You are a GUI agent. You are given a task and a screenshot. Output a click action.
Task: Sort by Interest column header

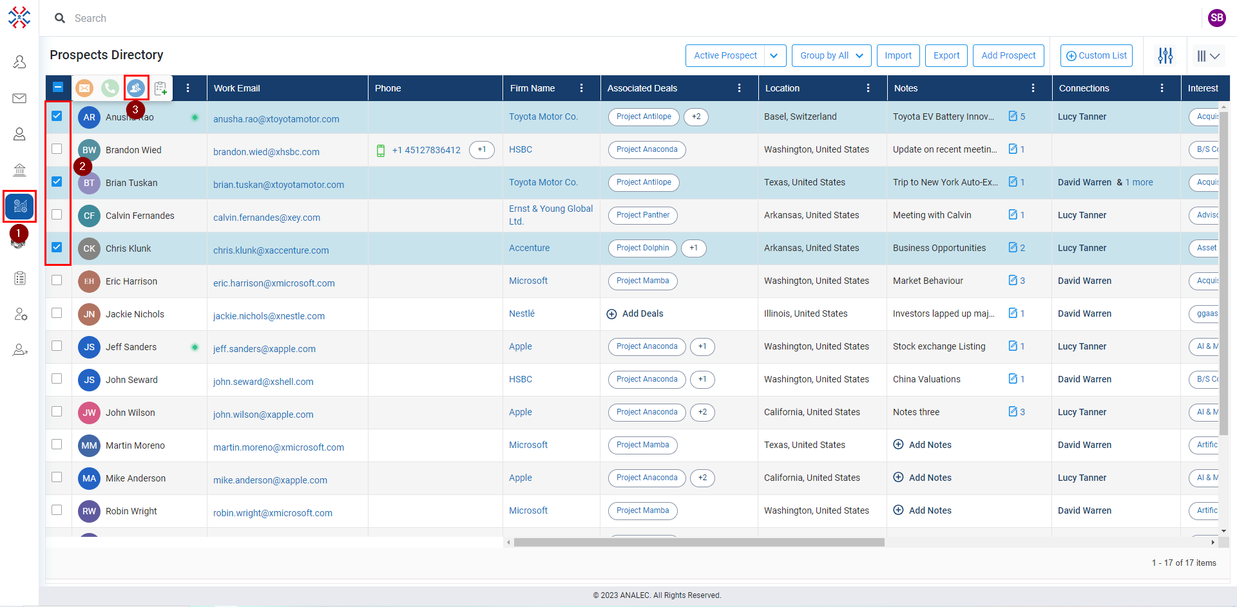(1203, 88)
